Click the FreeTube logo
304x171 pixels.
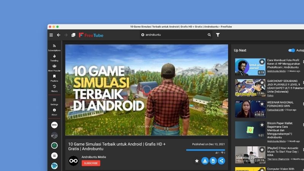click(91, 35)
